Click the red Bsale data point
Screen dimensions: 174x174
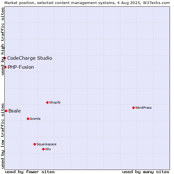coord(6,111)
